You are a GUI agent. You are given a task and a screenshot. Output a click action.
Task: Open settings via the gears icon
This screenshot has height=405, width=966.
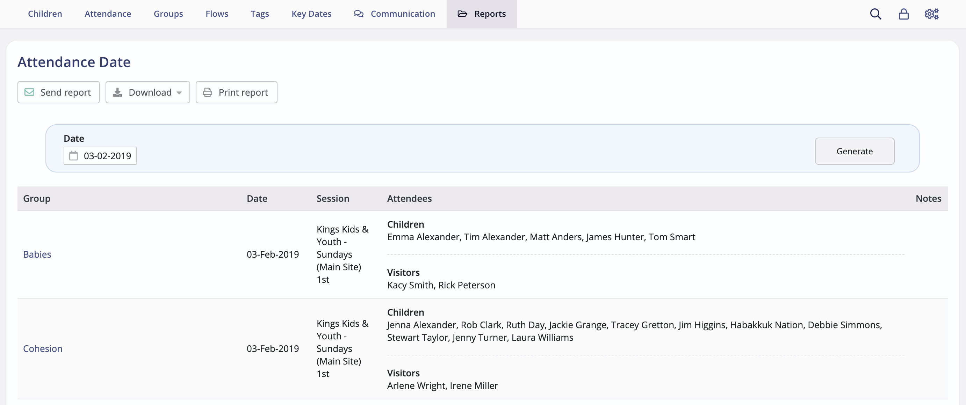point(931,14)
